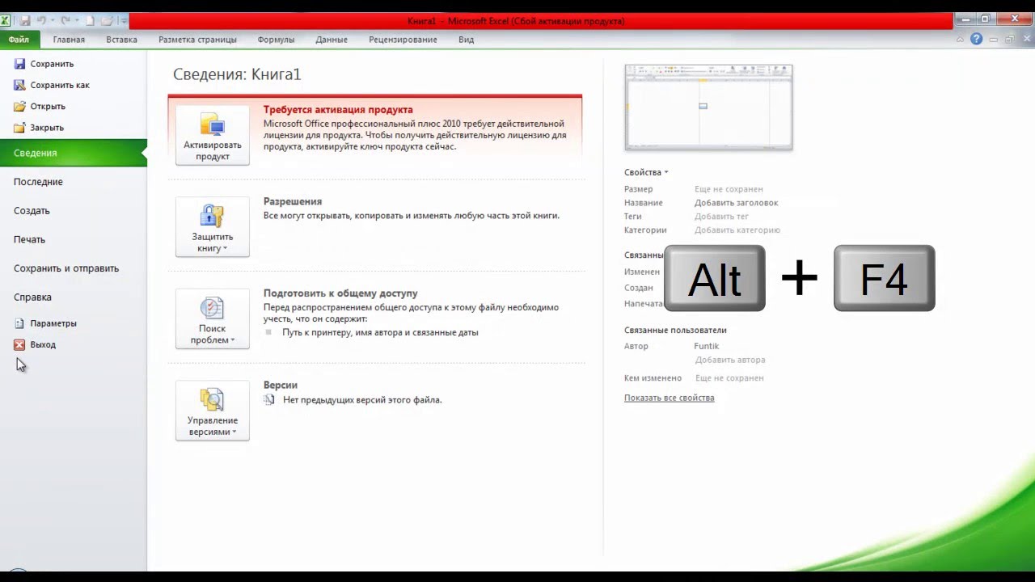Switch to the Формулы ribbon tab

pyautogui.click(x=276, y=40)
